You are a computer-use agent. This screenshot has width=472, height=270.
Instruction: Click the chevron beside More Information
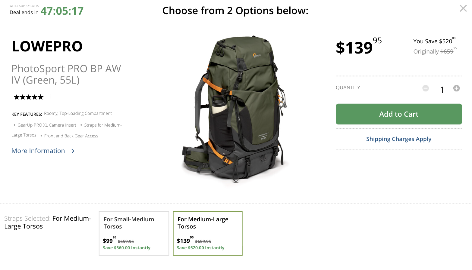coord(73,151)
